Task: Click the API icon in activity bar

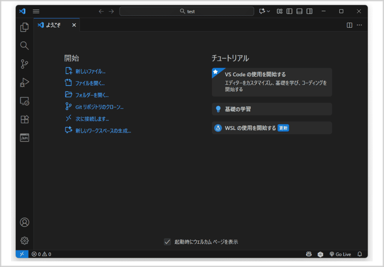Action: (24, 138)
